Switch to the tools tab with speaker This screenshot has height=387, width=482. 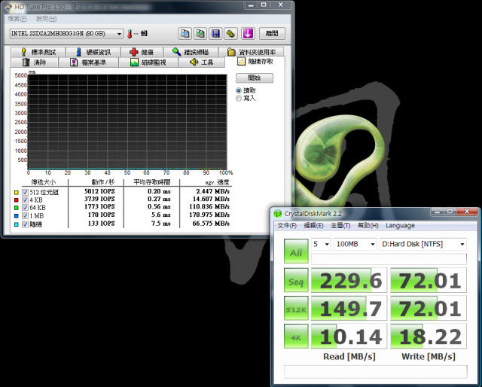pos(201,62)
